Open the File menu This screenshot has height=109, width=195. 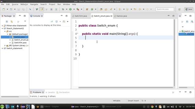click(x=2, y=4)
